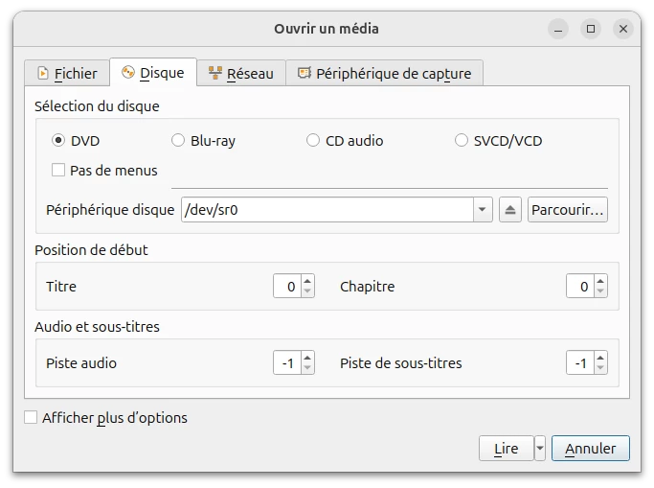Click the Réseau tab network icon

(x=215, y=73)
